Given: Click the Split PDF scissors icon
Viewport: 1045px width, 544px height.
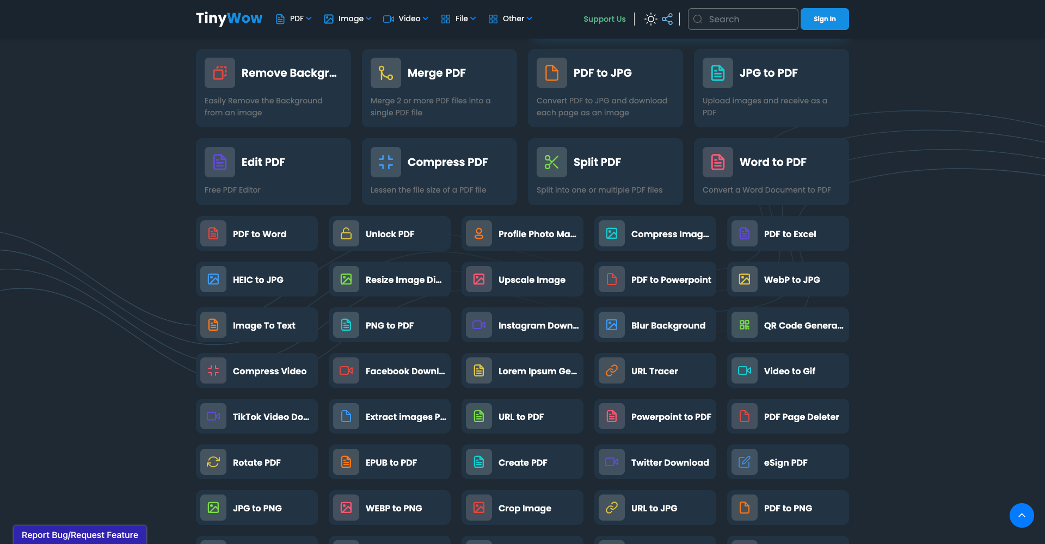Looking at the screenshot, I should click(552, 162).
